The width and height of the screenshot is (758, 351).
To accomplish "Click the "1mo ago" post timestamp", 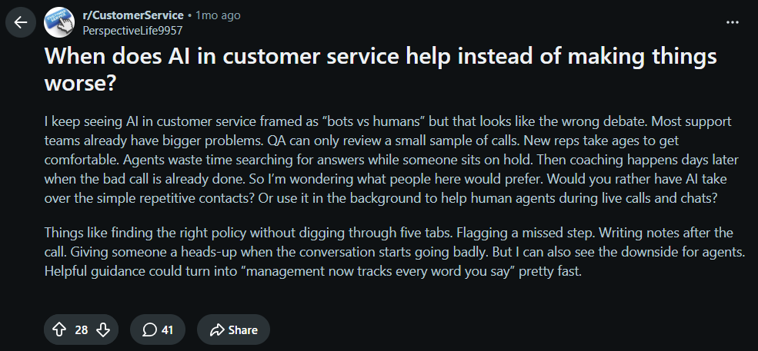I will point(218,15).
